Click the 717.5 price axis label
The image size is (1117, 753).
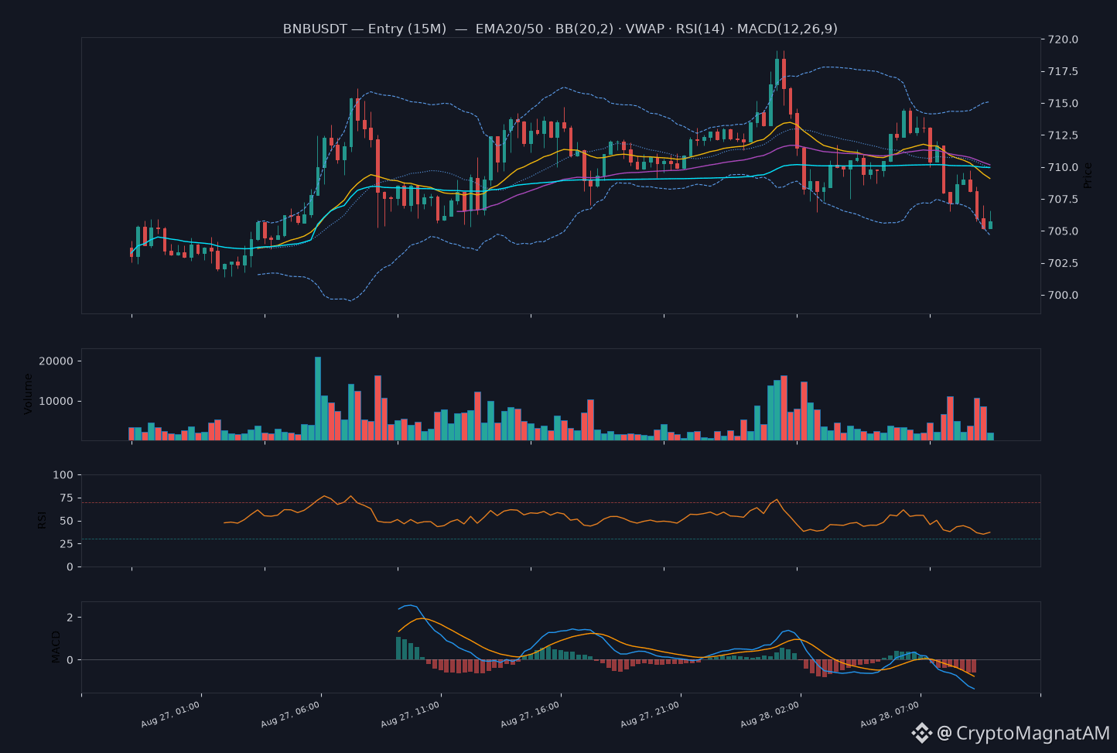click(x=1064, y=71)
